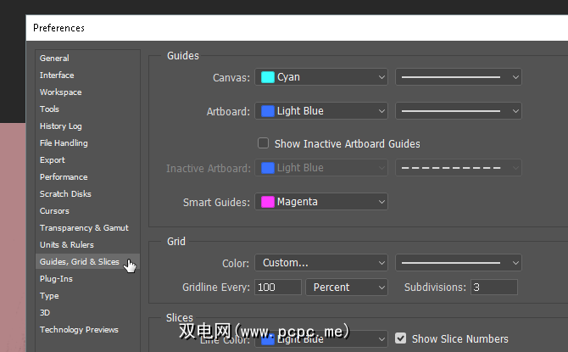
Task: Select the General preferences category
Action: coord(54,59)
